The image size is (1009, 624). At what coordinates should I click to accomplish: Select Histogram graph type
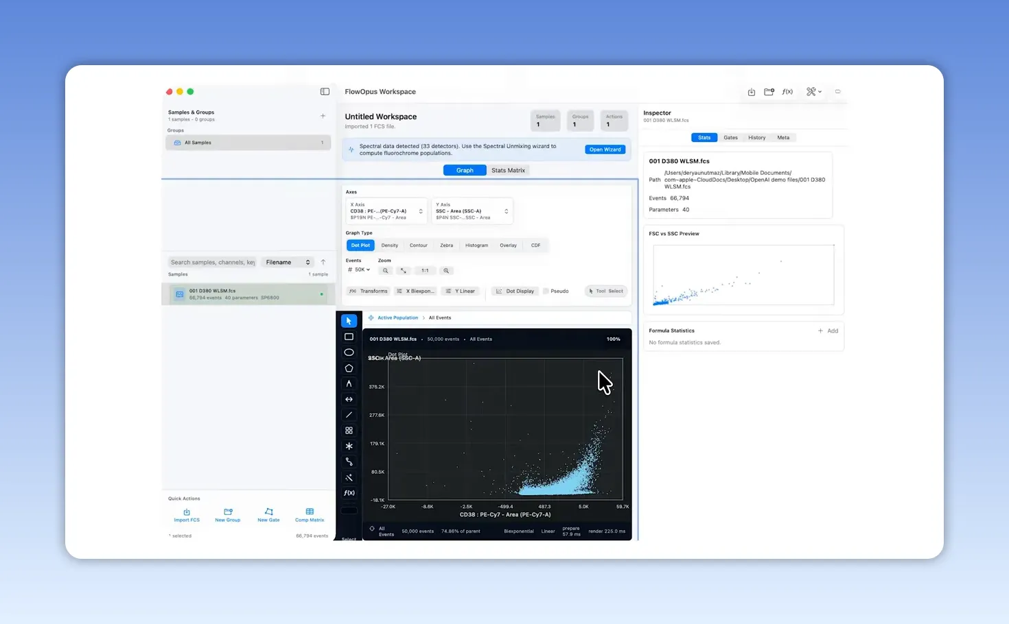point(477,245)
